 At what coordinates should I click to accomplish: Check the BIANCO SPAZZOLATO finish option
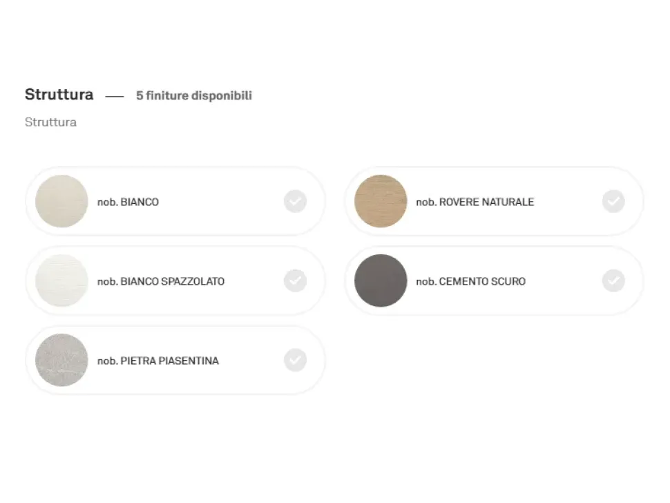(295, 281)
